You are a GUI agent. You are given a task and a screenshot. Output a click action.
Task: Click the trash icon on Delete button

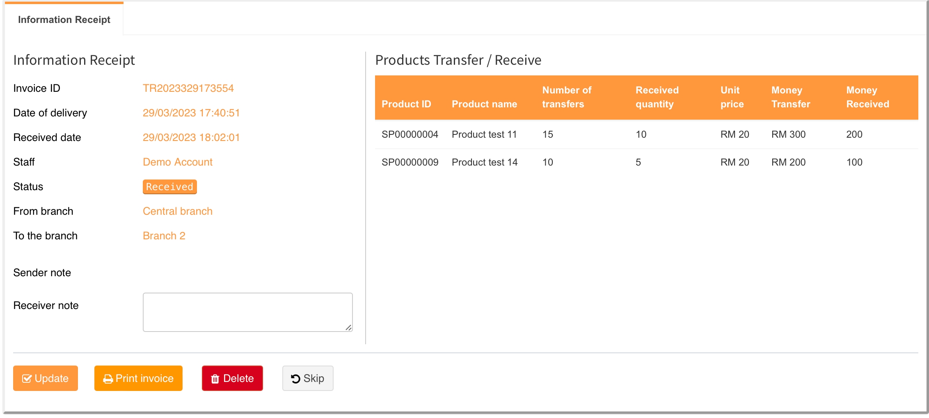tap(215, 379)
